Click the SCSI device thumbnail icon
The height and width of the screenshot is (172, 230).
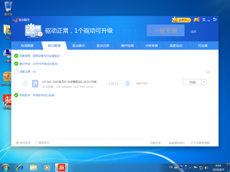click(x=35, y=84)
